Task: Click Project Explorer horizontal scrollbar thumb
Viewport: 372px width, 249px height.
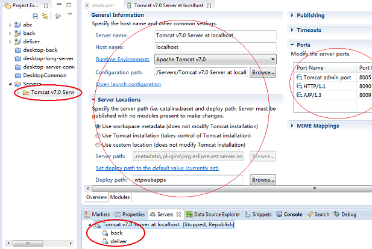Action: point(28,243)
